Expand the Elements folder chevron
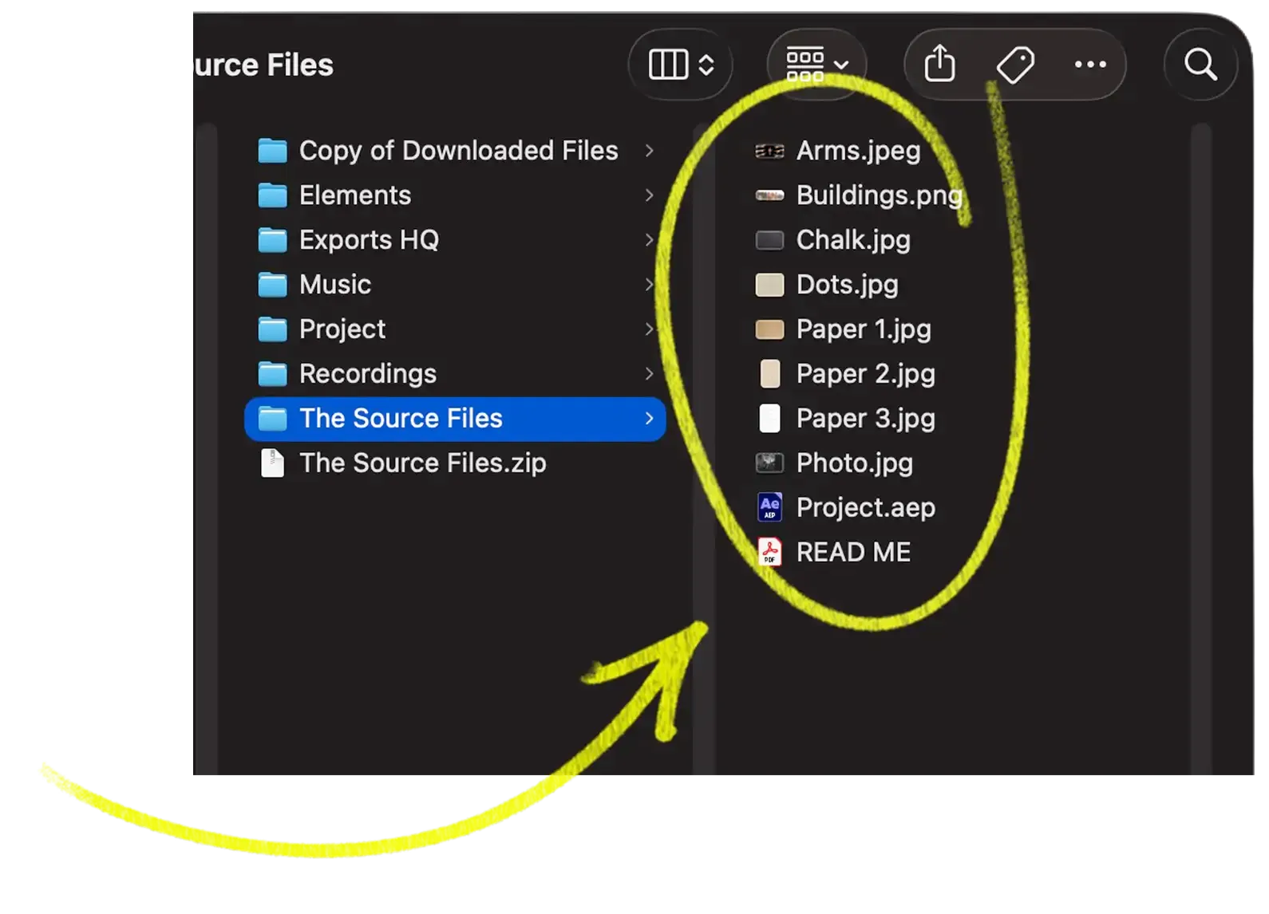Viewport: 1269px width, 914px height. (649, 195)
